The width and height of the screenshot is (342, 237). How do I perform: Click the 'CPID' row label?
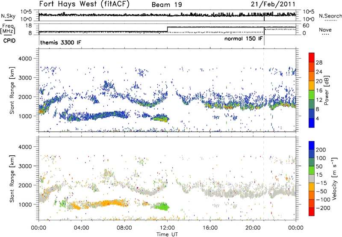[9, 41]
